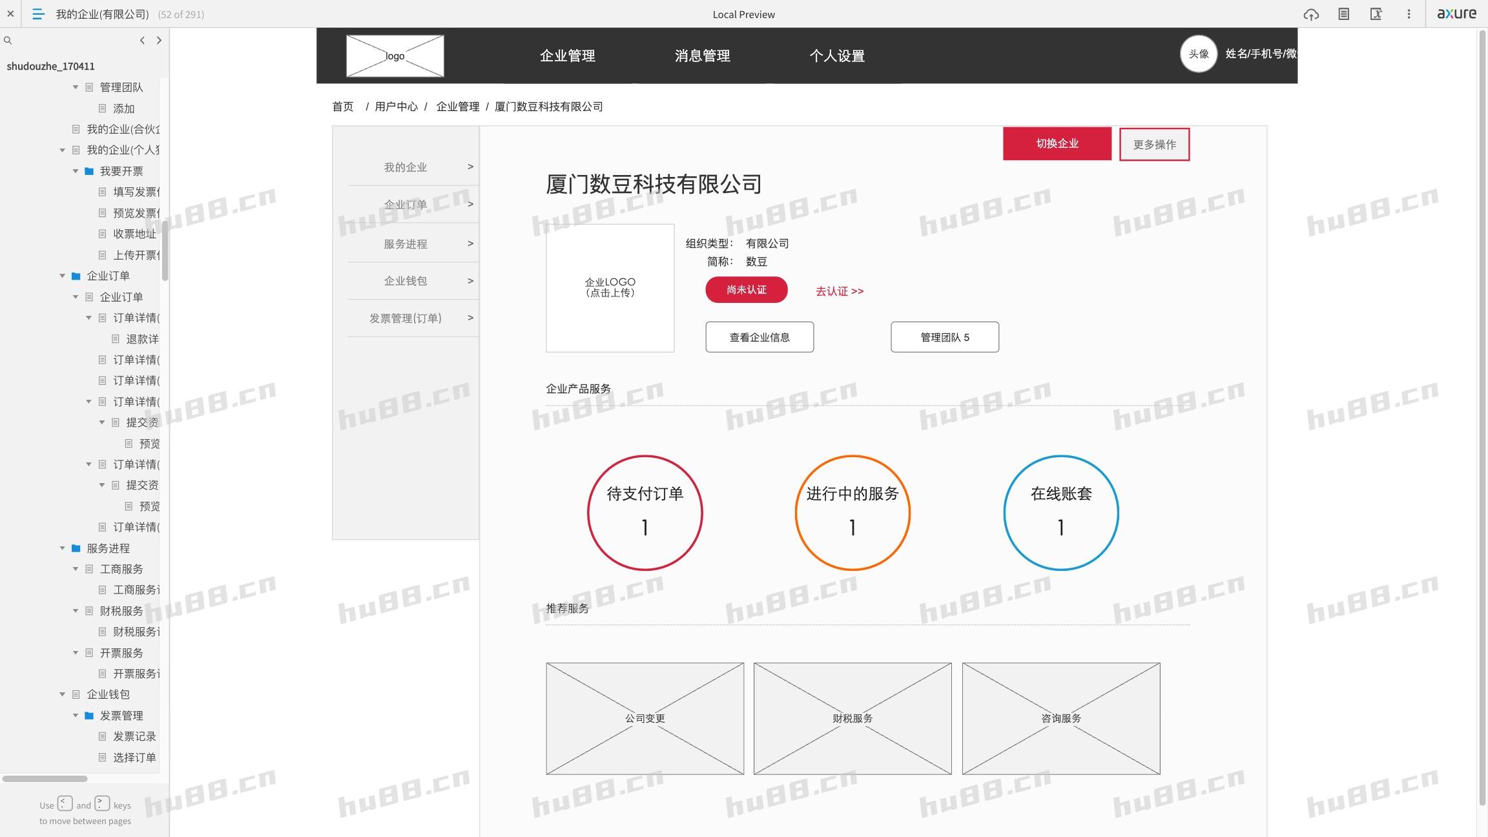Open the search in the pages sidebar
Viewport: 1488px width, 837px height.
[8, 40]
